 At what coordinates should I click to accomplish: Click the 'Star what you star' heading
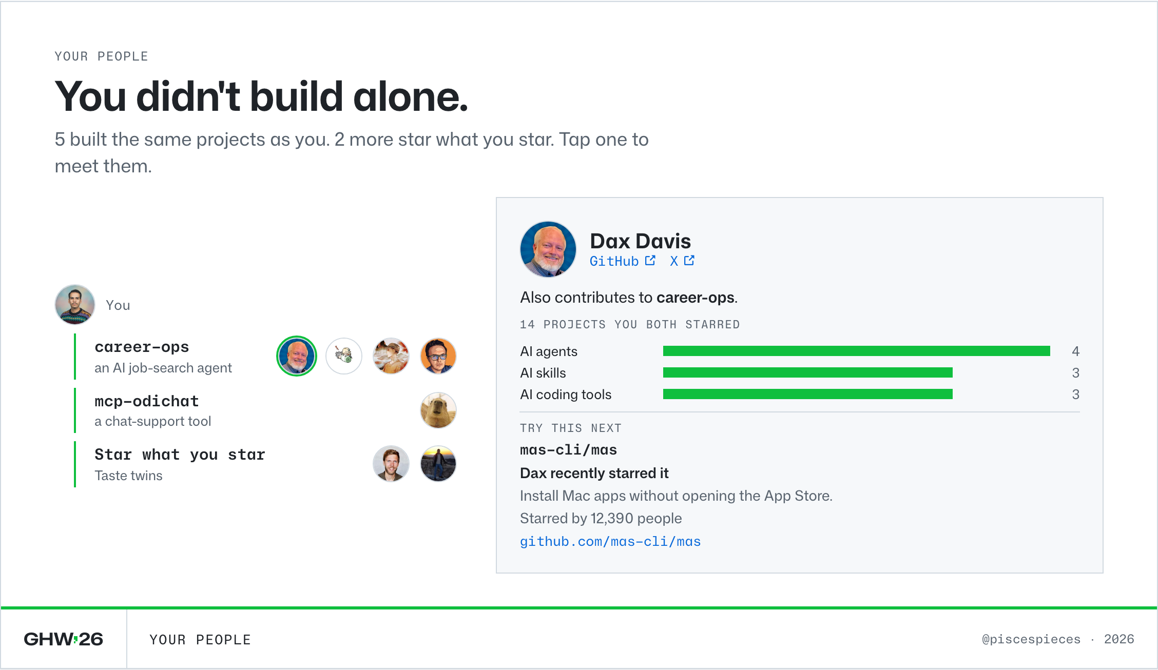tap(180, 455)
